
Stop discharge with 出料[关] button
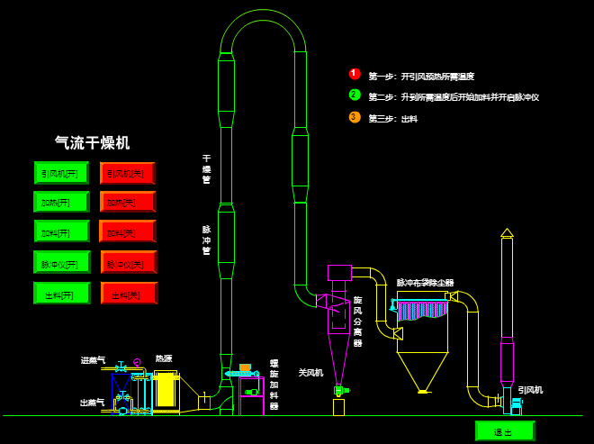[130, 293]
